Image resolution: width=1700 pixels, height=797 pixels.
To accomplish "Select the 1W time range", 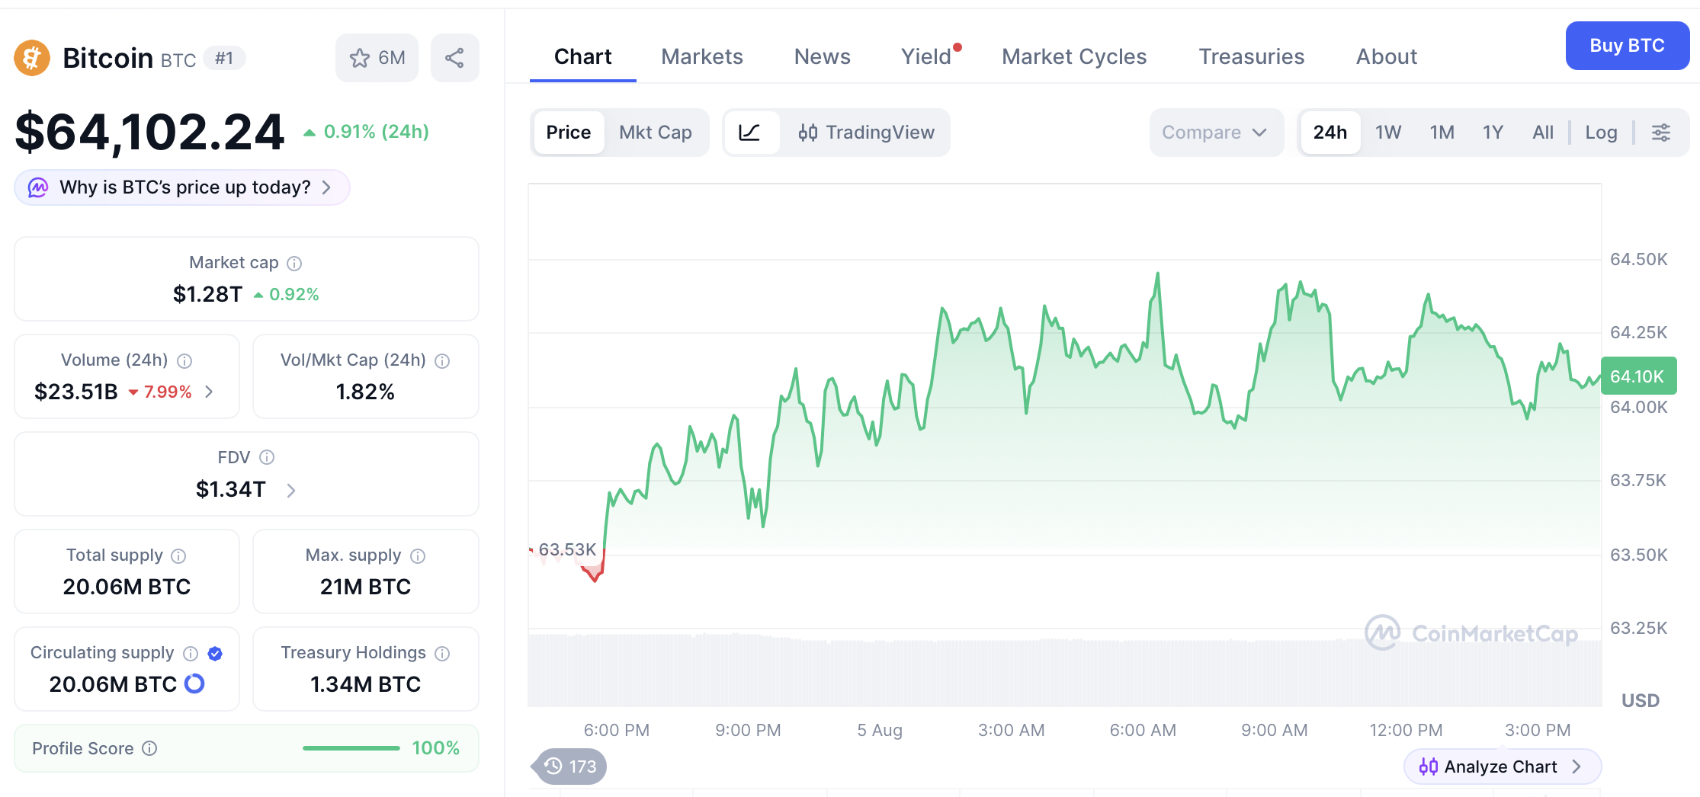I will tap(1388, 133).
